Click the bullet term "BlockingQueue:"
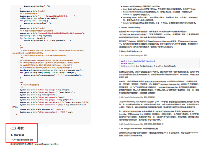 (x=130, y=17)
